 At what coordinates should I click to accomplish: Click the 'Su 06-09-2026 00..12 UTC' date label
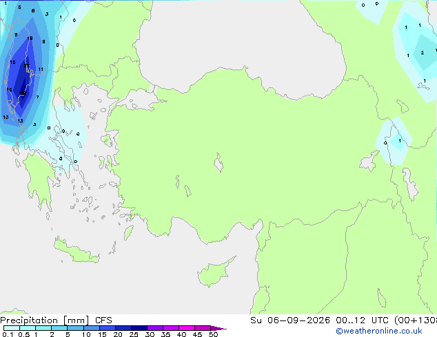pos(319,320)
